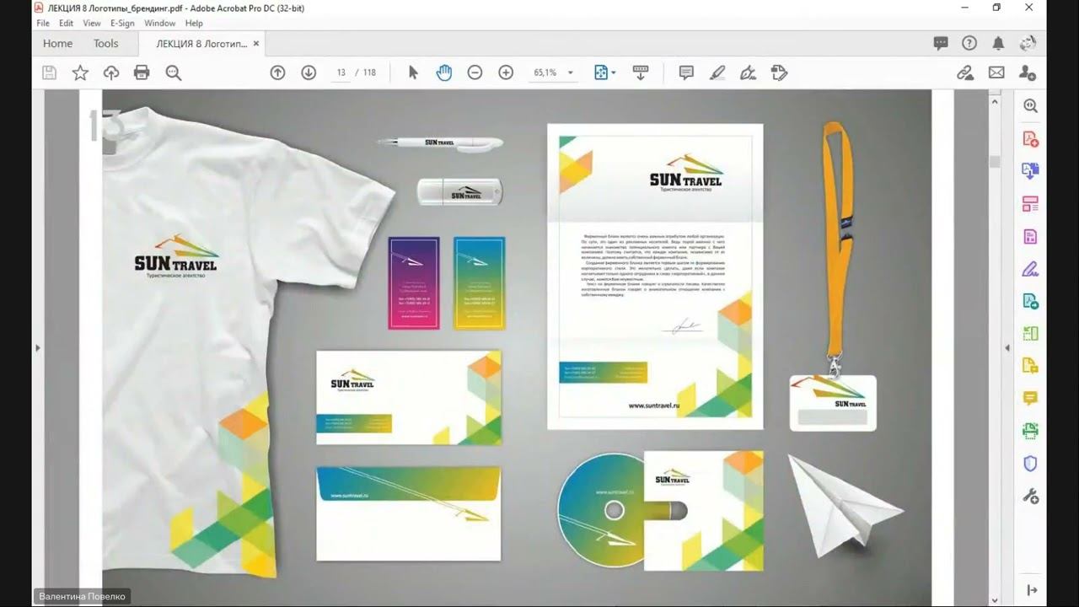1079x607 pixels.
Task: Open the Window menu
Action: coord(160,23)
